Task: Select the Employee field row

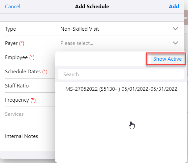Action: 30,57
